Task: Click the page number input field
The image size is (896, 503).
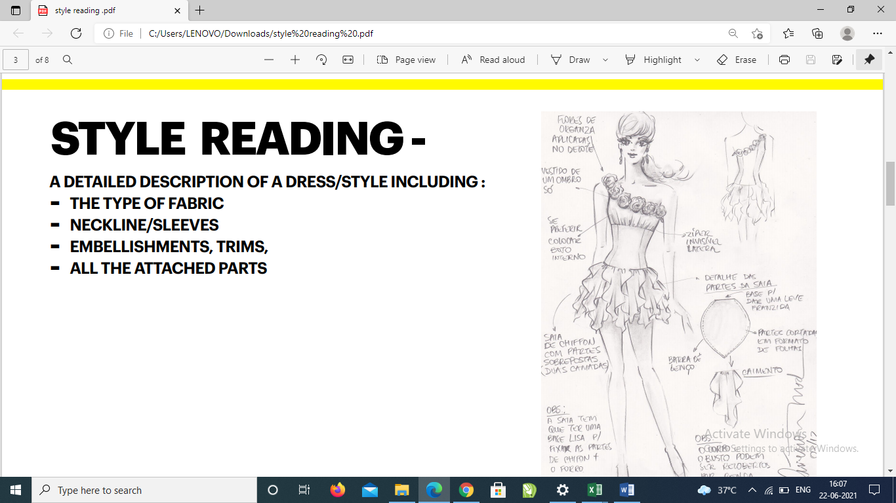Action: click(16, 60)
